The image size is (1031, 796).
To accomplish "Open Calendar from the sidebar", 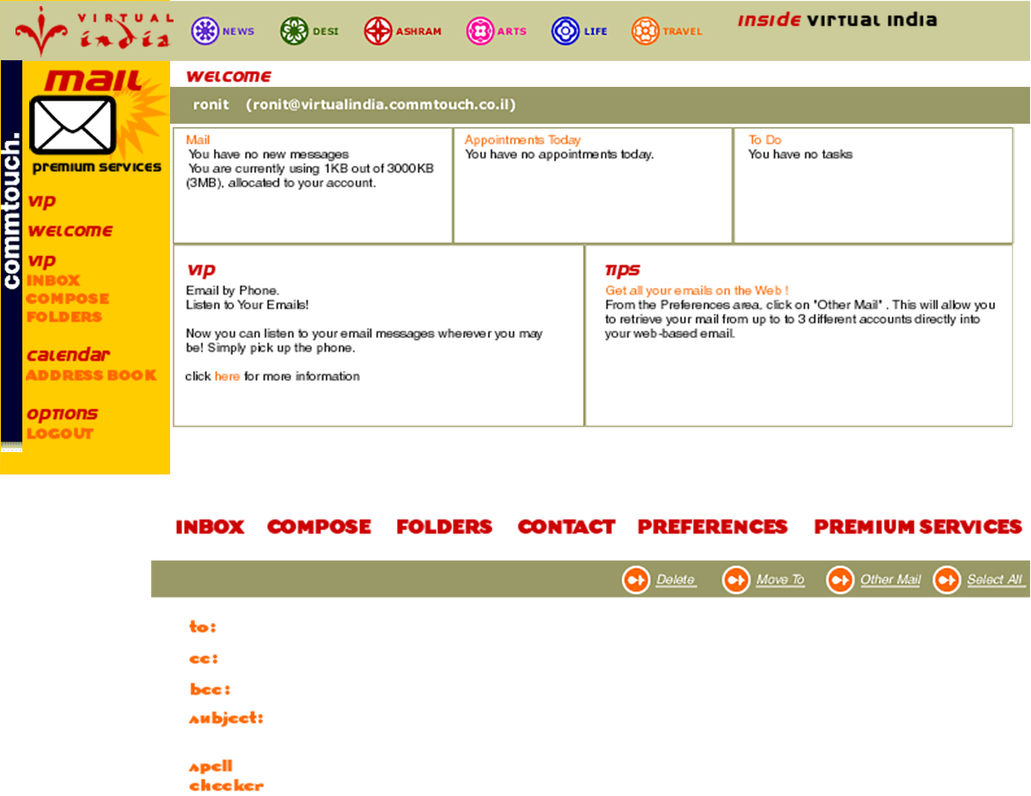I will click(68, 355).
